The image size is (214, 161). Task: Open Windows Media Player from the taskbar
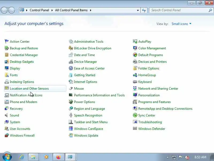point(46,157)
